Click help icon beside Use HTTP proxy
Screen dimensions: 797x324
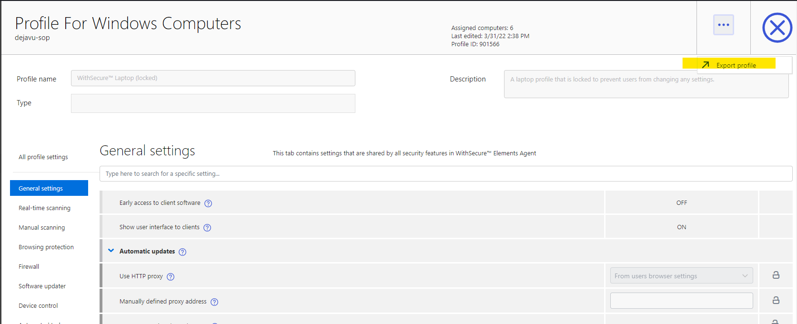point(171,277)
